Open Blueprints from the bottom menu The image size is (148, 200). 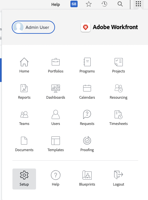coord(87,179)
